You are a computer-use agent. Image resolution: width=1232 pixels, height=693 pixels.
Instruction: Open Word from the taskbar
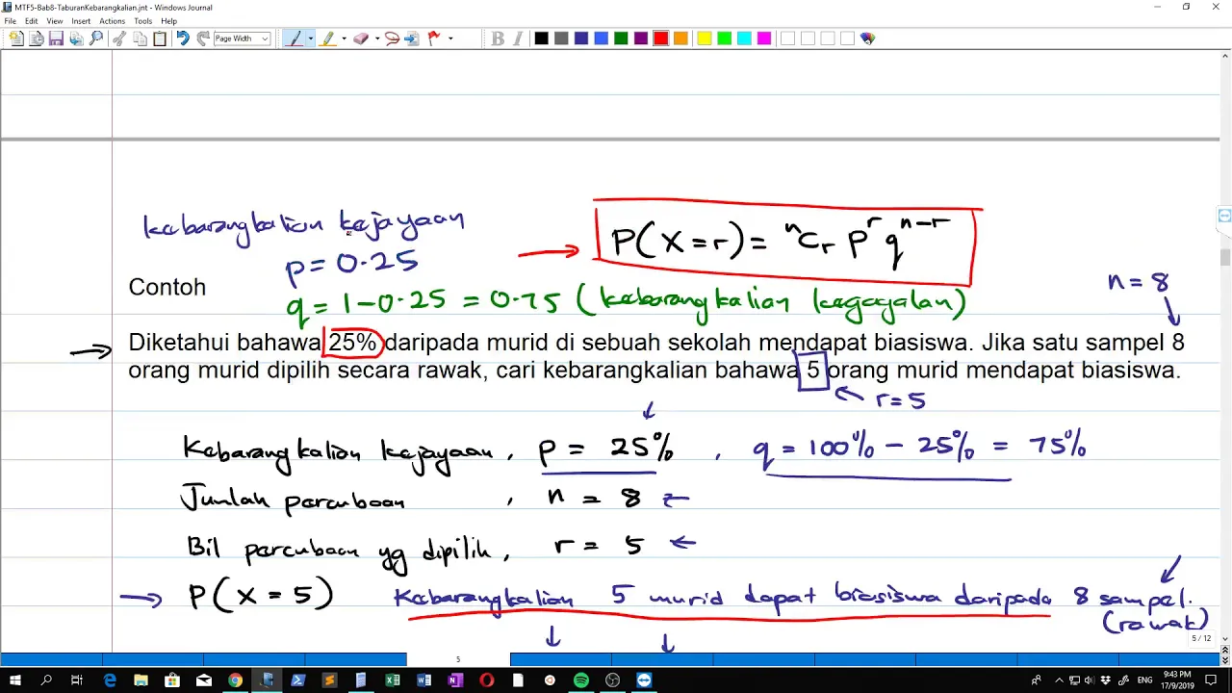point(424,680)
